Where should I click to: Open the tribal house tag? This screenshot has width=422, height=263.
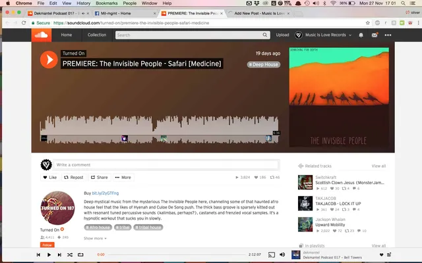[x=148, y=227]
